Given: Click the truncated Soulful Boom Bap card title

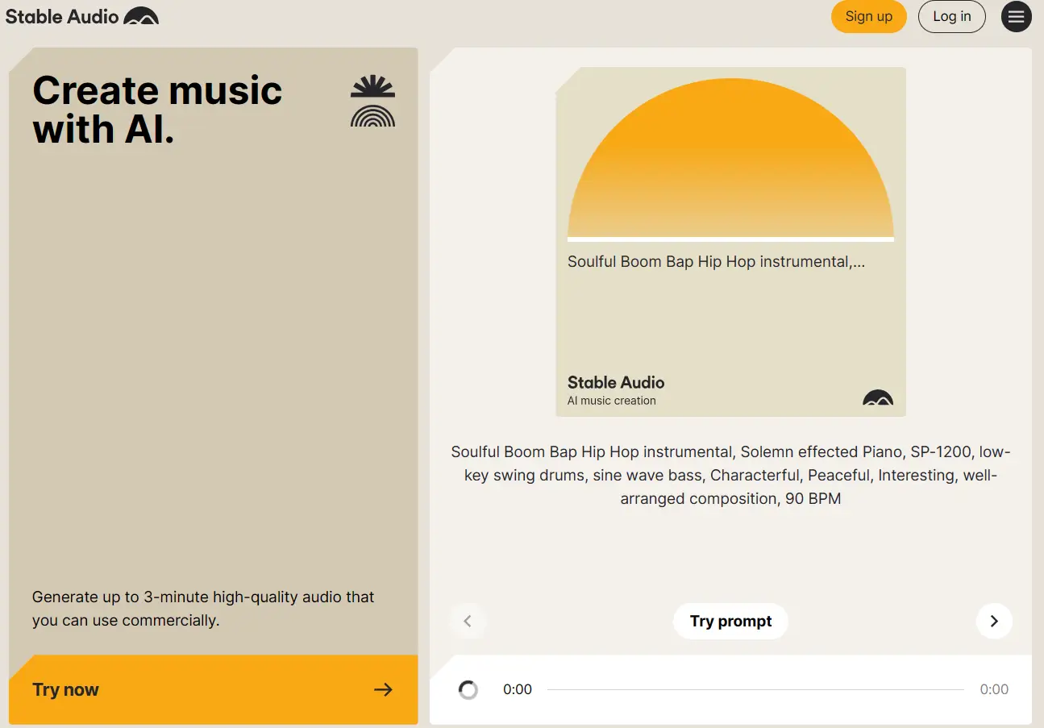Looking at the screenshot, I should point(716,261).
